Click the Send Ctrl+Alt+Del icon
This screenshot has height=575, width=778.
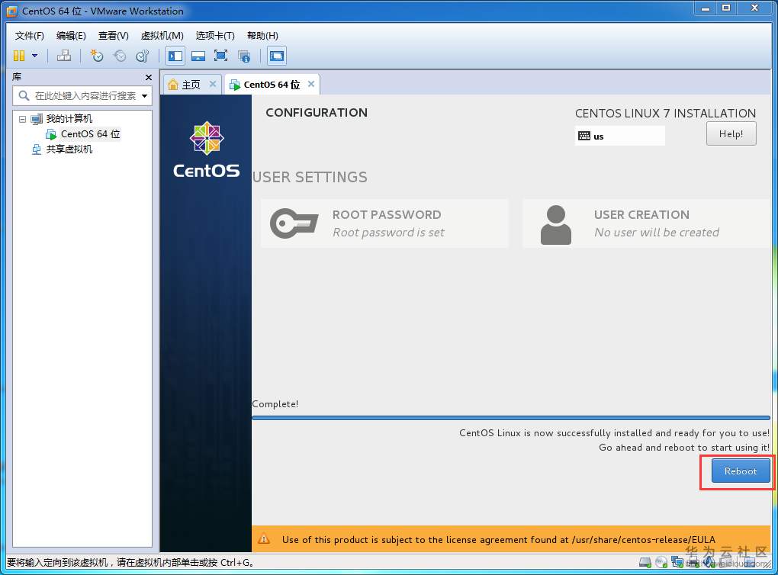[x=64, y=56]
